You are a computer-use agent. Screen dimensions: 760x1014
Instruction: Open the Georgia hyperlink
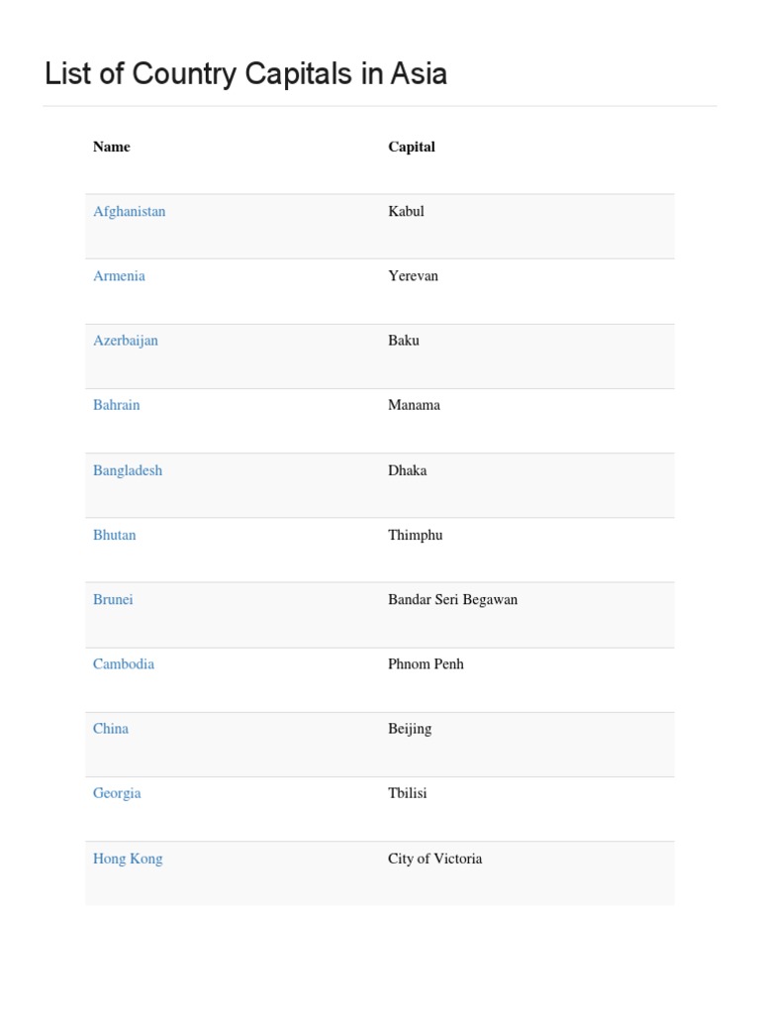pos(117,792)
